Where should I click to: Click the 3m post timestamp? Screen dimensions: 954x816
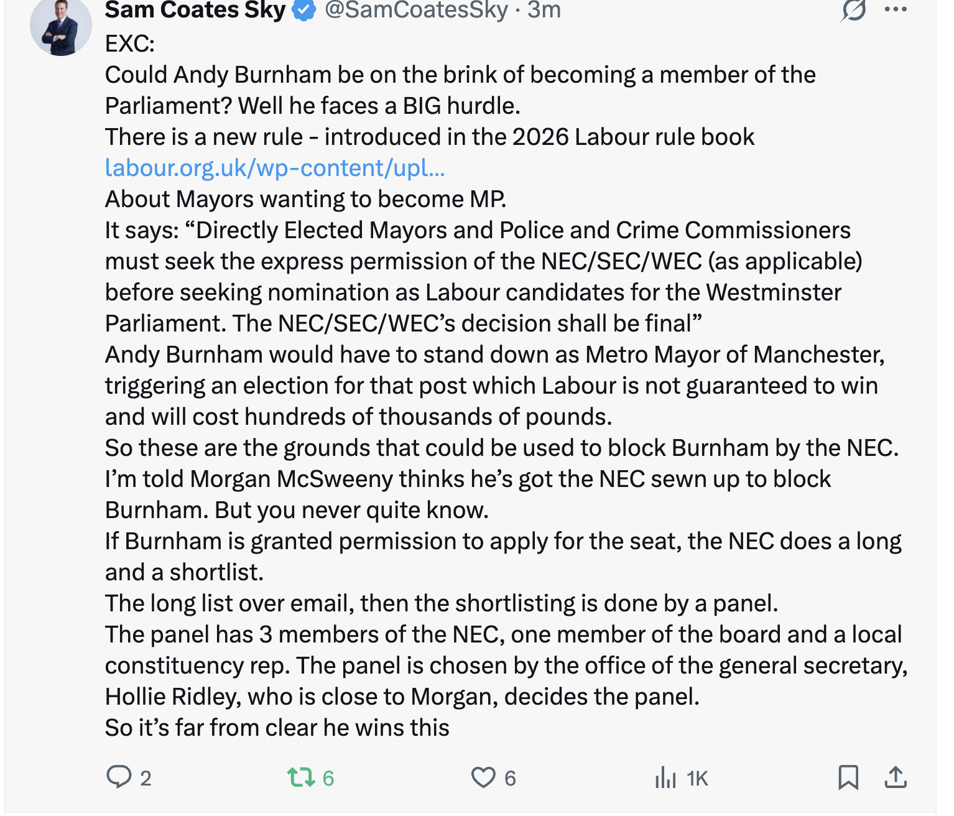point(544,10)
